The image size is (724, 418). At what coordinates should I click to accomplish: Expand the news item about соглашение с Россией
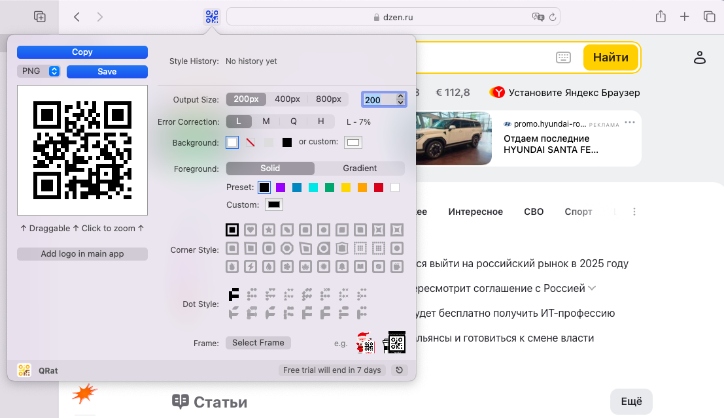592,288
